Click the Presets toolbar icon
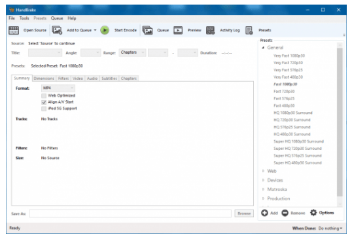The height and width of the screenshot is (239, 352). pyautogui.click(x=249, y=30)
